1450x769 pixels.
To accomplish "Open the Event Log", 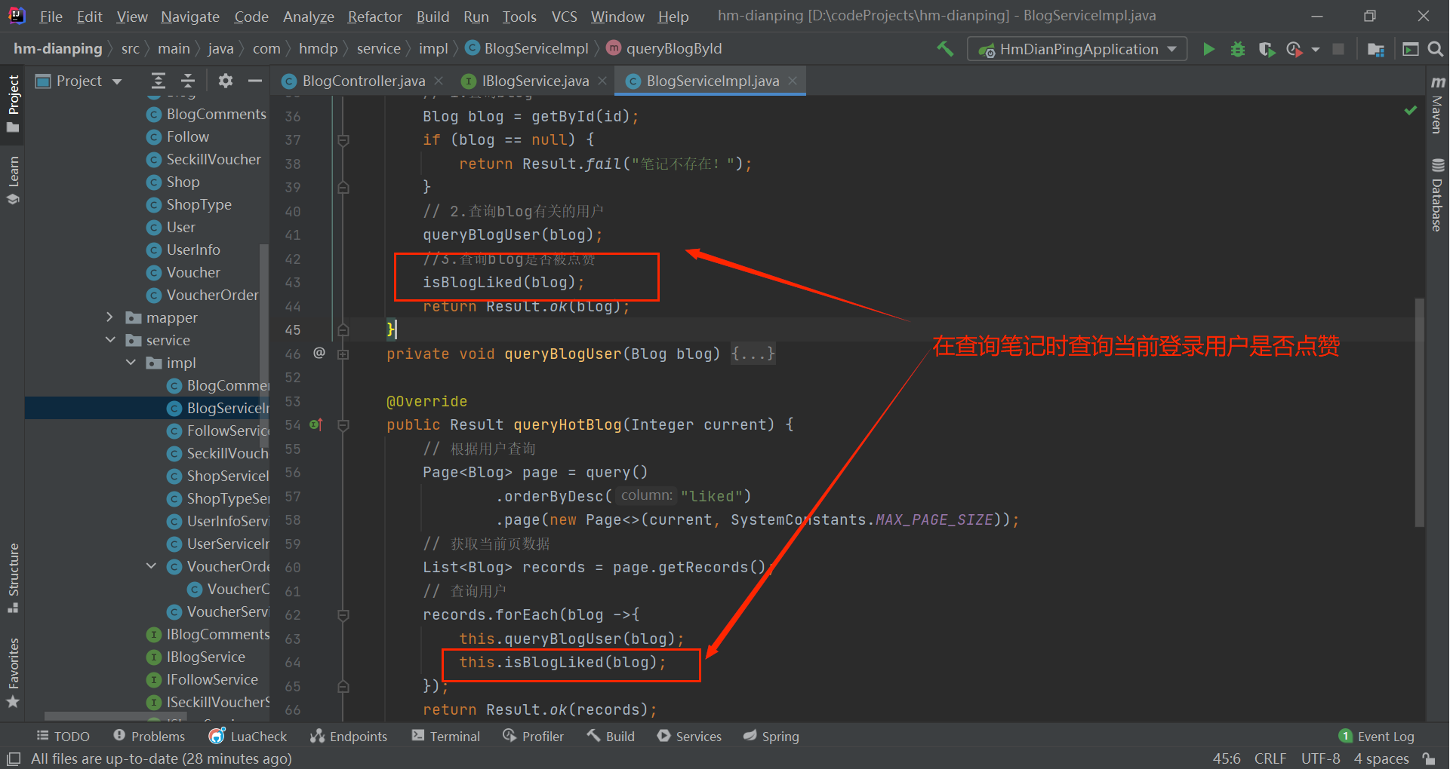I will coord(1377,736).
